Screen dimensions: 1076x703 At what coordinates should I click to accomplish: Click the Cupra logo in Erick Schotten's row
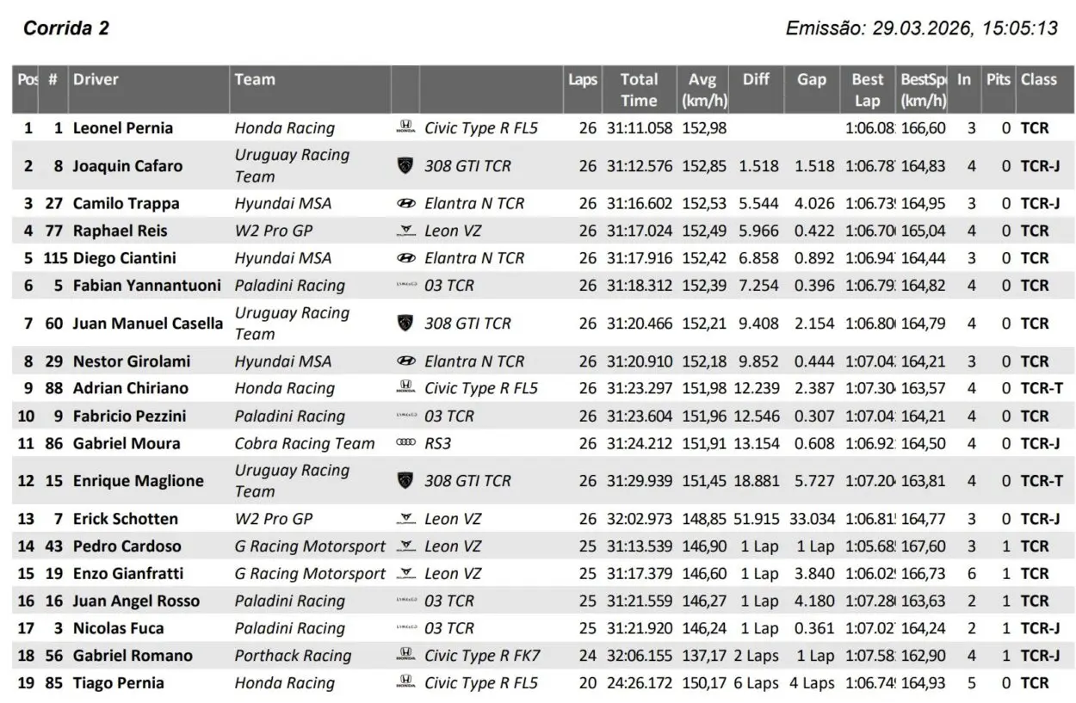click(405, 519)
